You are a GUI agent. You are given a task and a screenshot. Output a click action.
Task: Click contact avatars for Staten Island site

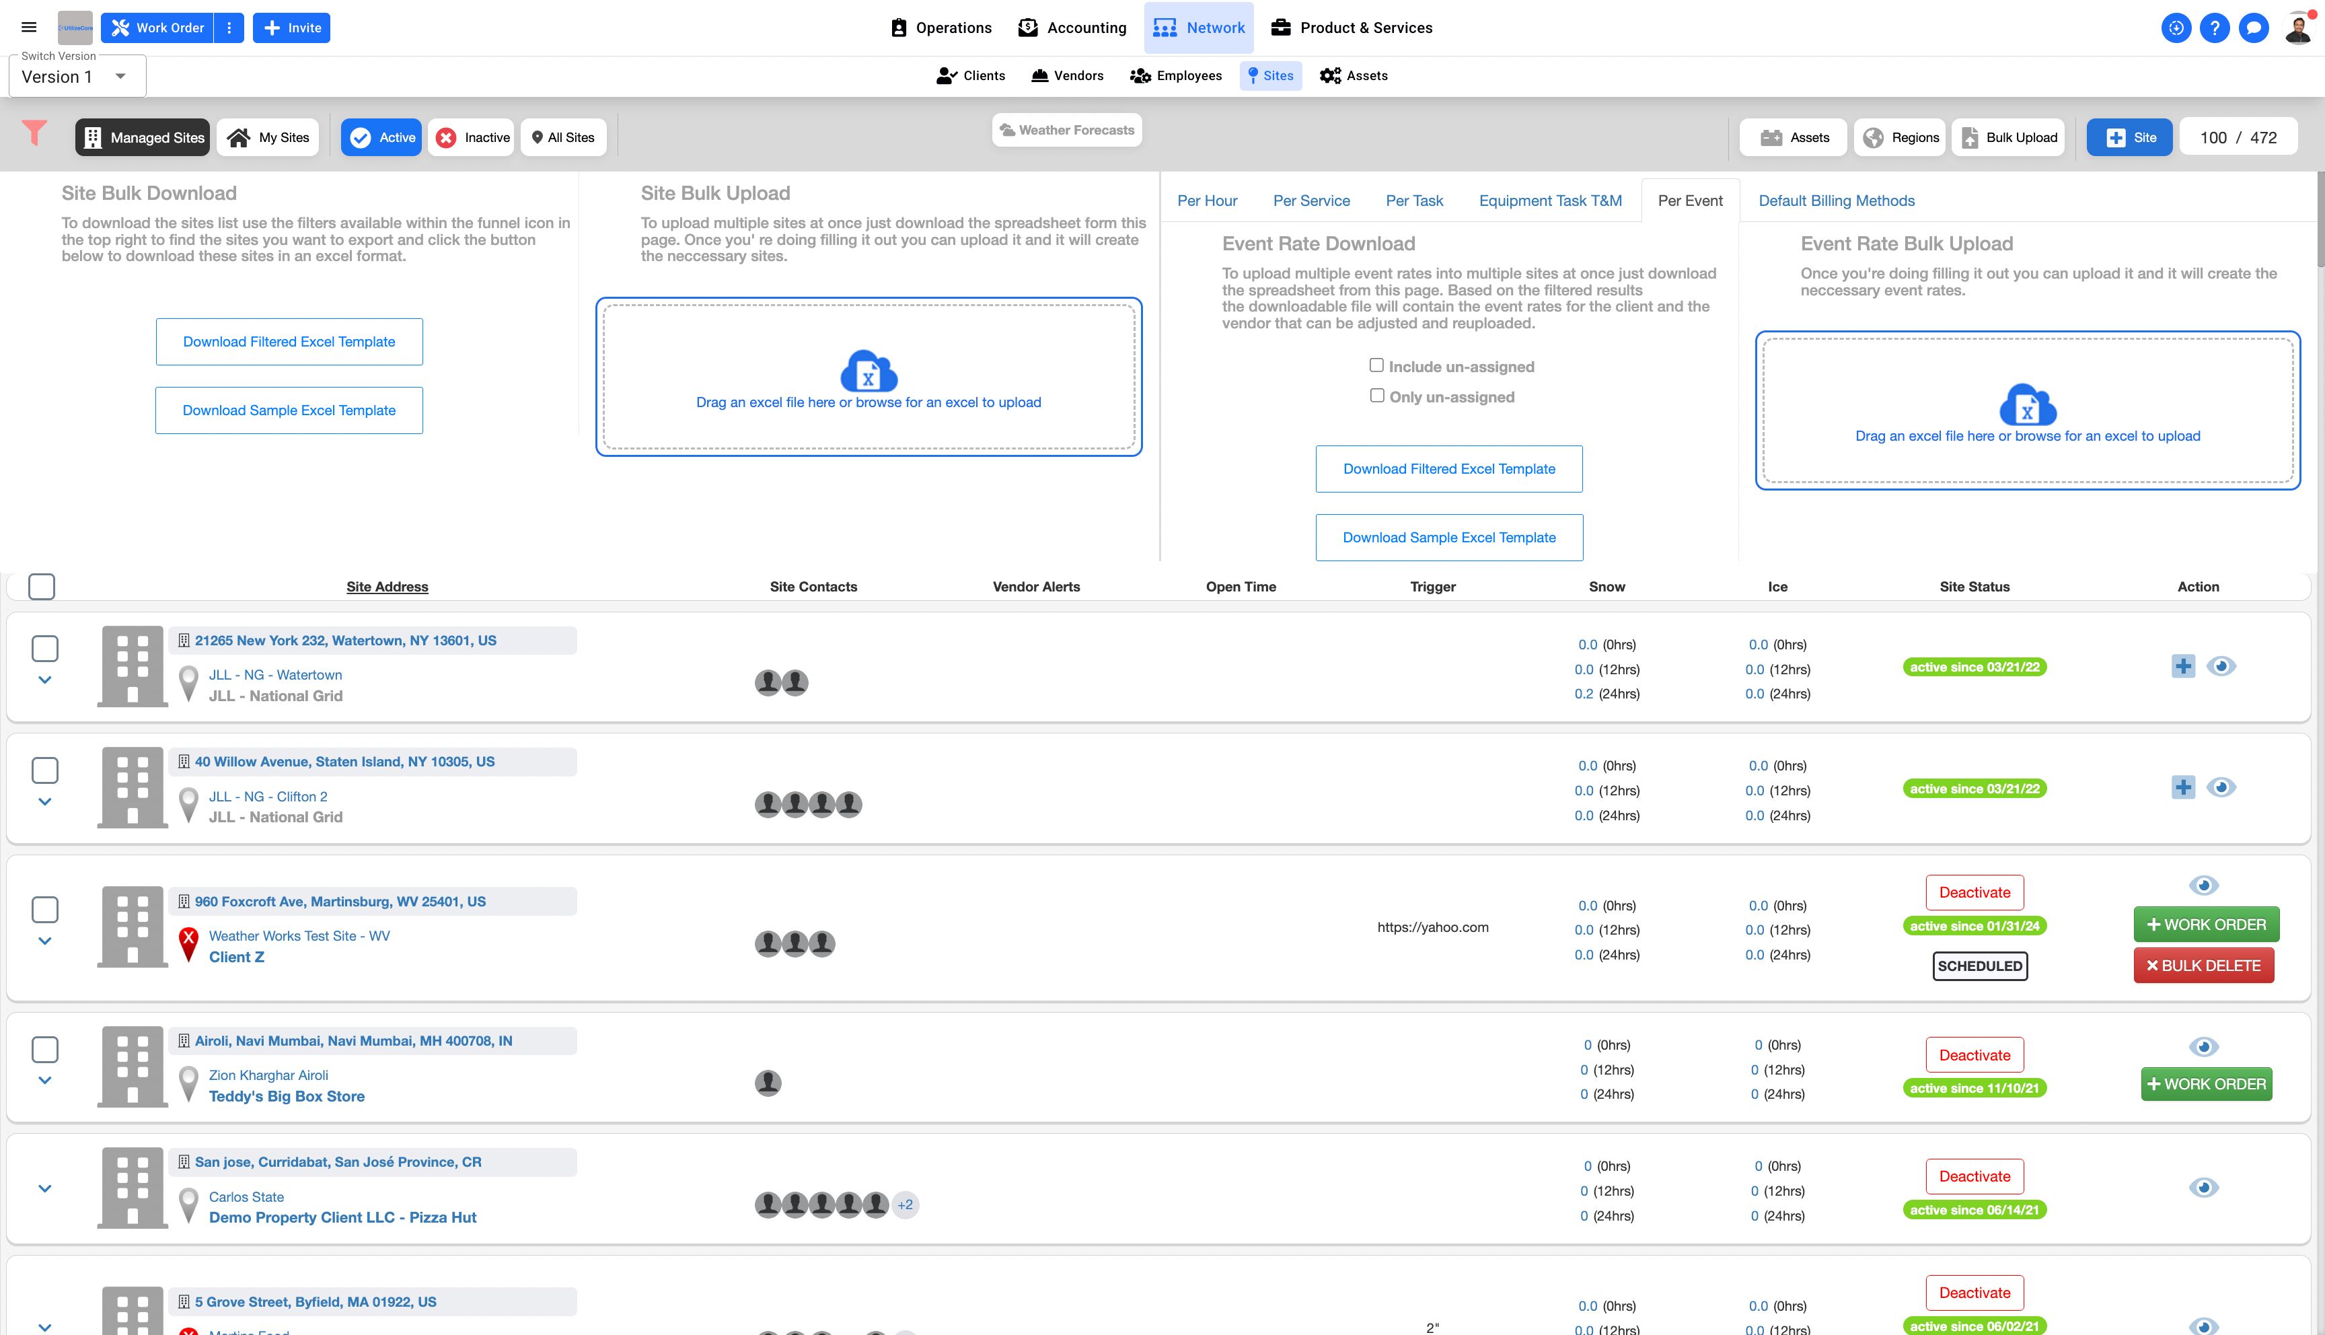pyautogui.click(x=807, y=804)
